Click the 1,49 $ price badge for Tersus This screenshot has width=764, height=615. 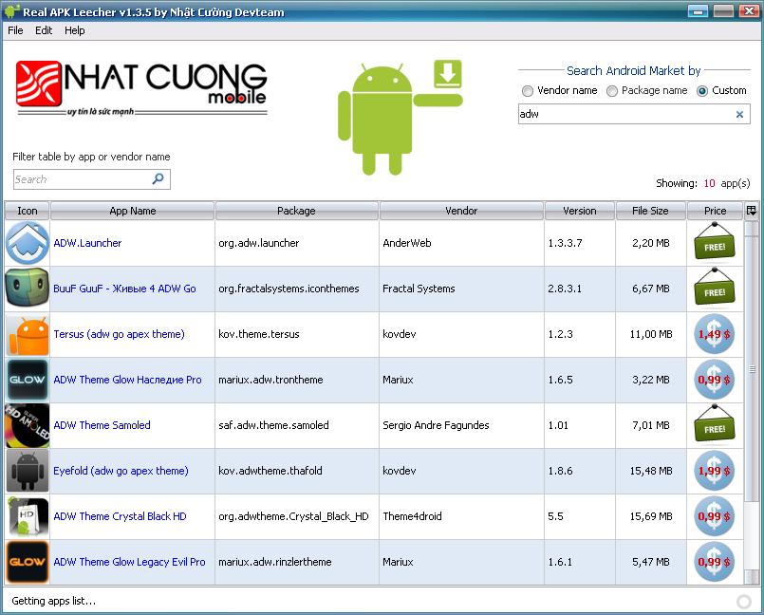coord(715,334)
